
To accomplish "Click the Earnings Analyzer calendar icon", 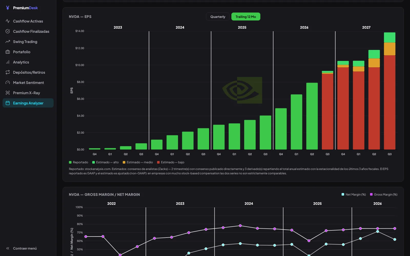I will (8, 103).
